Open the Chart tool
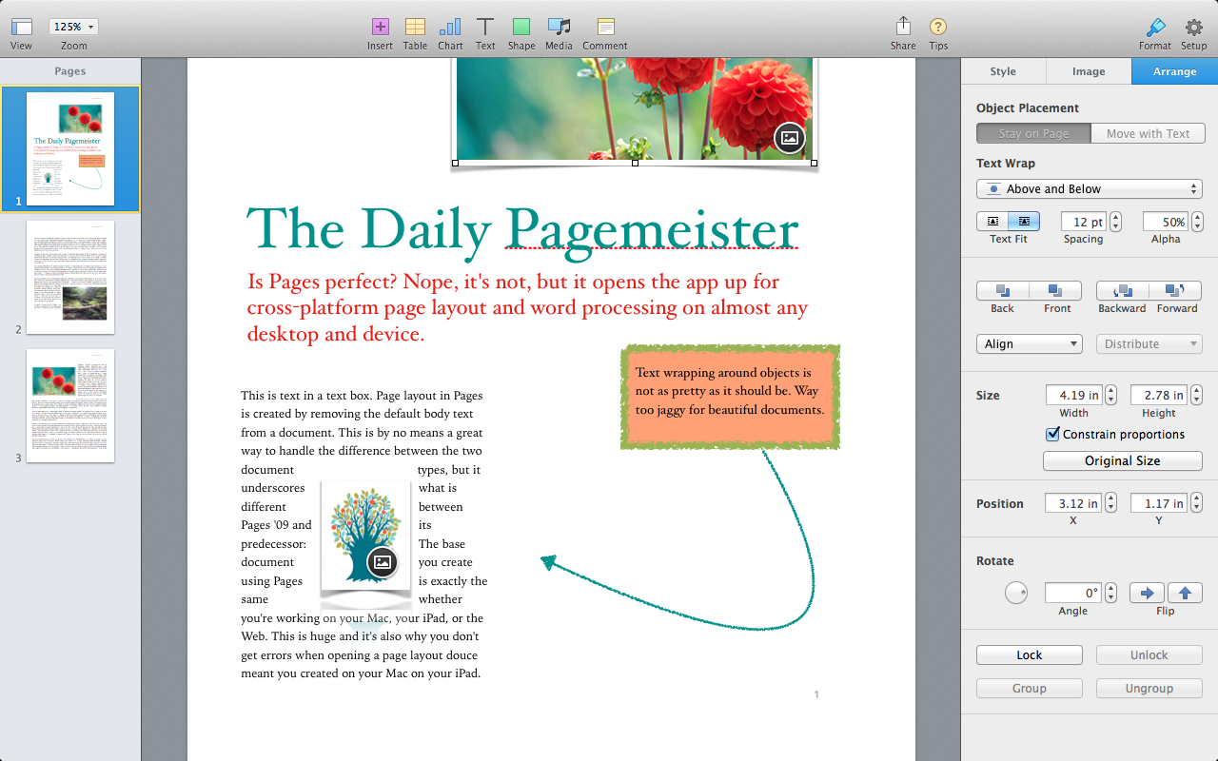 [450, 28]
